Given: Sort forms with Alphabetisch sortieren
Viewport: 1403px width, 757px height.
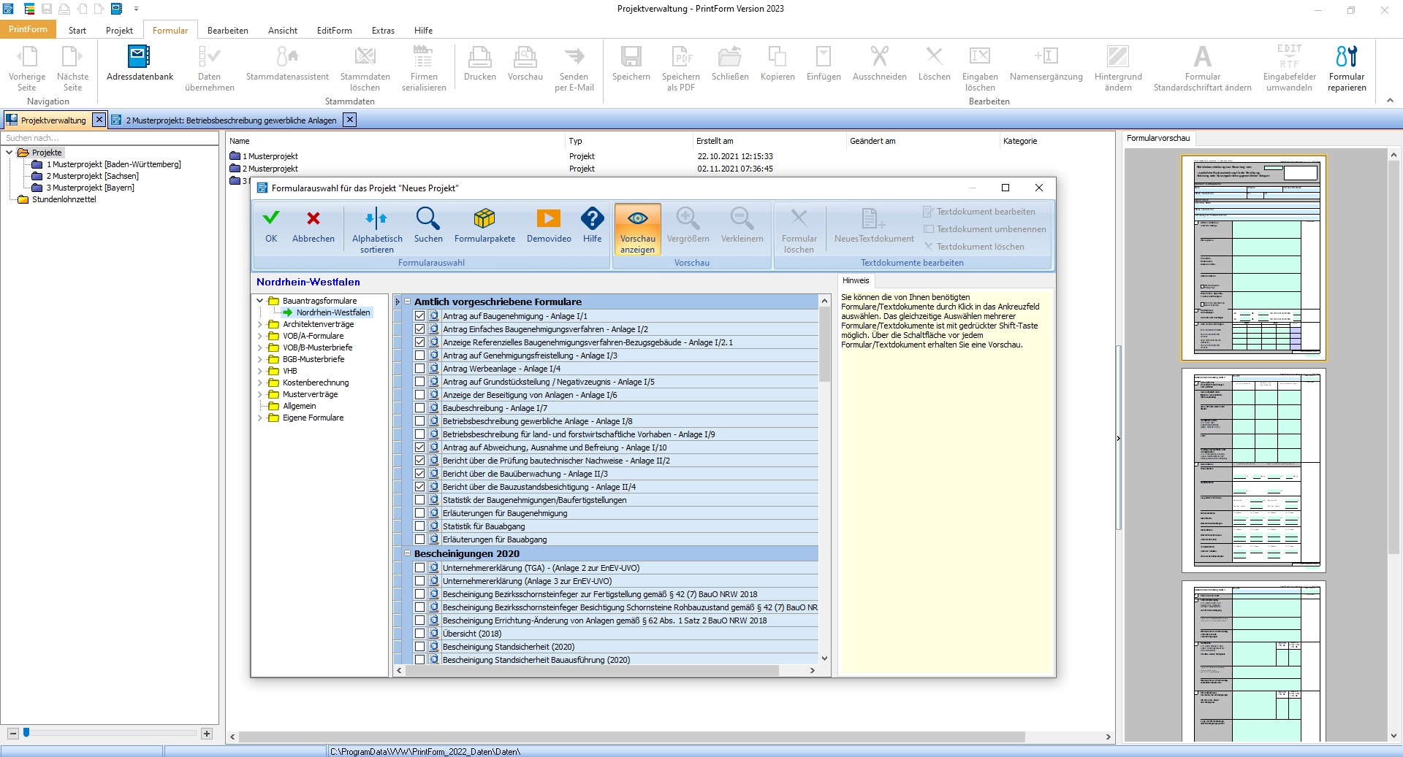Looking at the screenshot, I should point(376,219).
